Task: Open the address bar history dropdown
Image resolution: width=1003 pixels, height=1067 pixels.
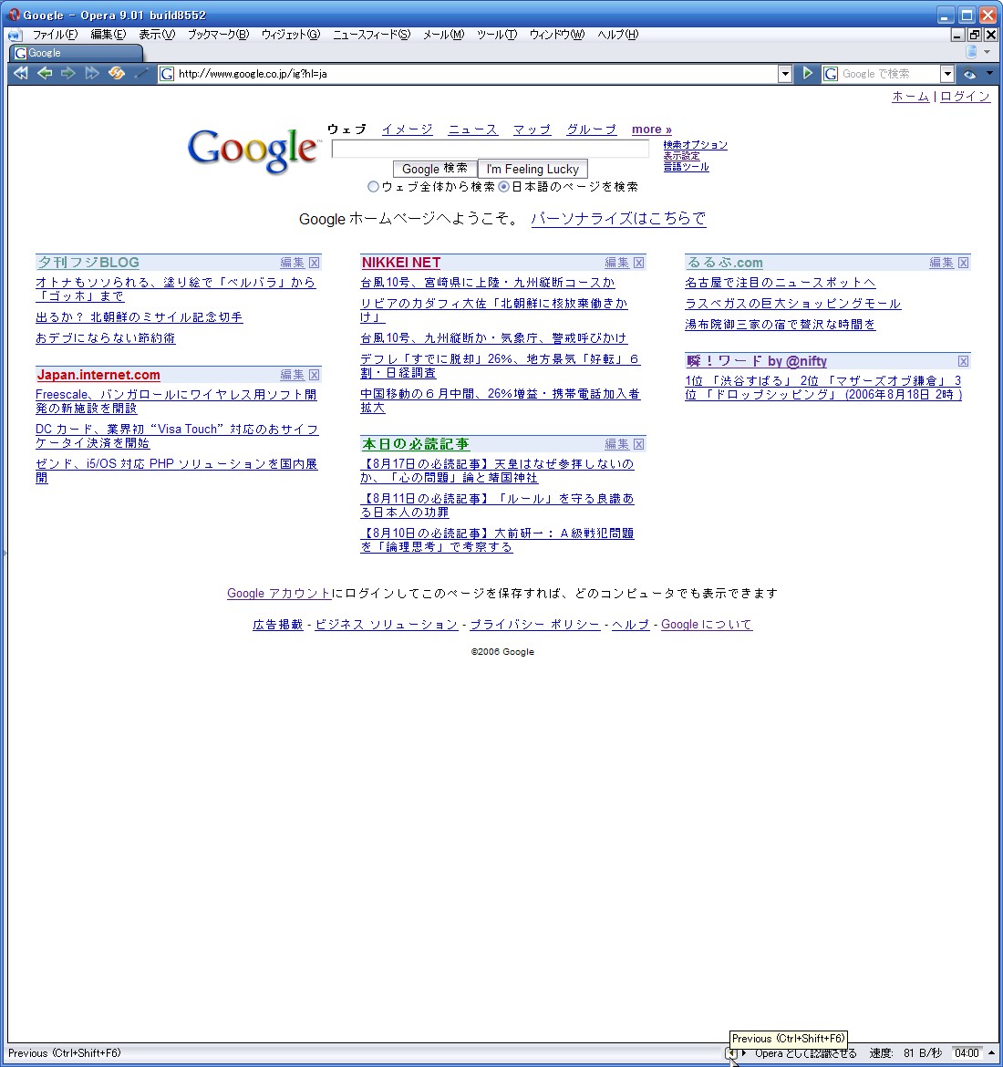Action: 784,74
